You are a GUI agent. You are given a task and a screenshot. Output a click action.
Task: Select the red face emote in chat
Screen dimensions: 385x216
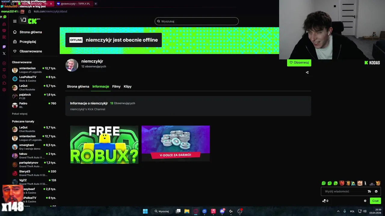(342, 183)
